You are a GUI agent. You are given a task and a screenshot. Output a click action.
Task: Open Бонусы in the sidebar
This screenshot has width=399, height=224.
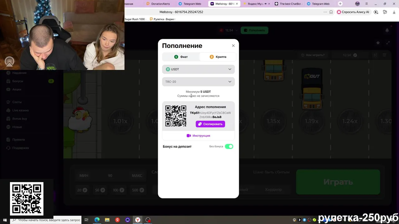[17, 81]
